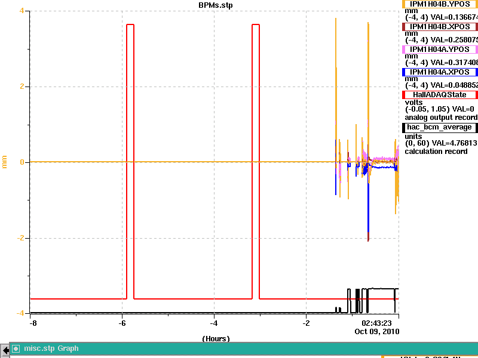The image size is (478, 358).
Task: Click the 'units' label under hac_bcm_average
Action: click(413, 137)
